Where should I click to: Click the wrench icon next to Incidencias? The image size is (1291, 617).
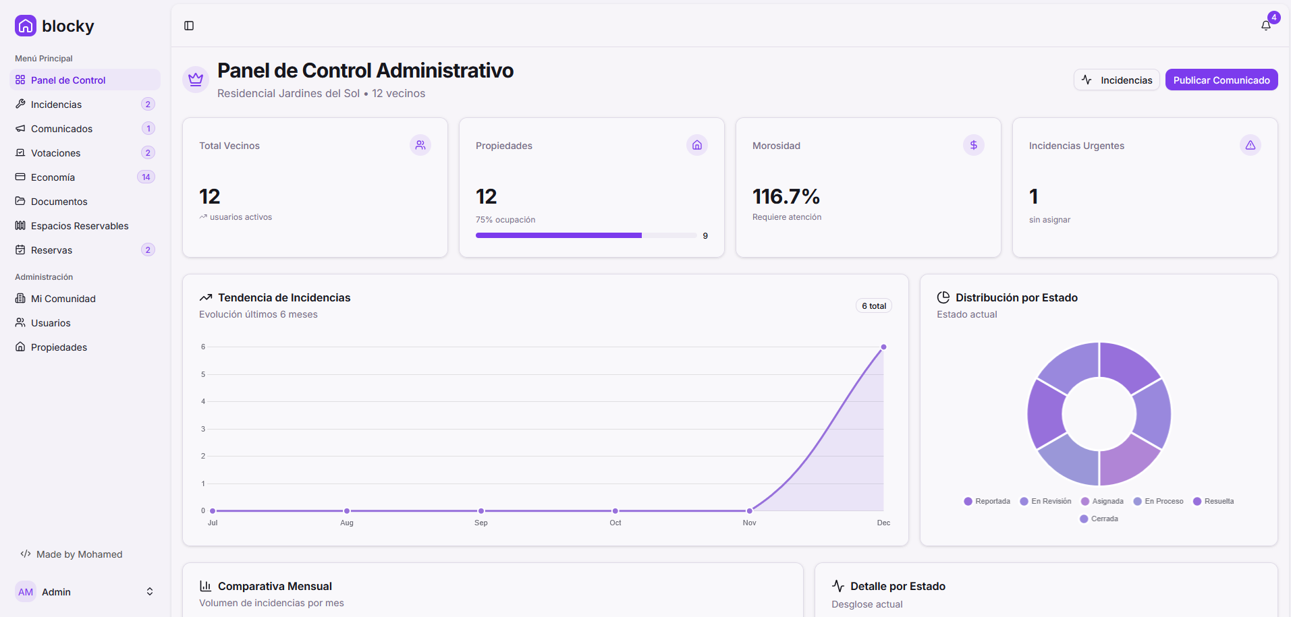click(x=20, y=105)
